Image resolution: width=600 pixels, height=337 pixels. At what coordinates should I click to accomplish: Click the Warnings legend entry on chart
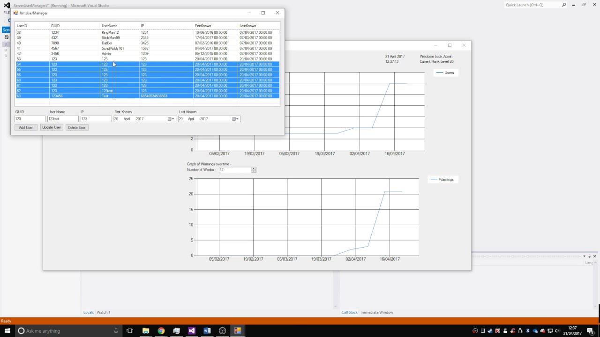(442, 179)
